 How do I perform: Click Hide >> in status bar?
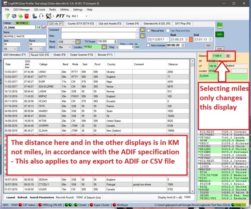click(240, 205)
